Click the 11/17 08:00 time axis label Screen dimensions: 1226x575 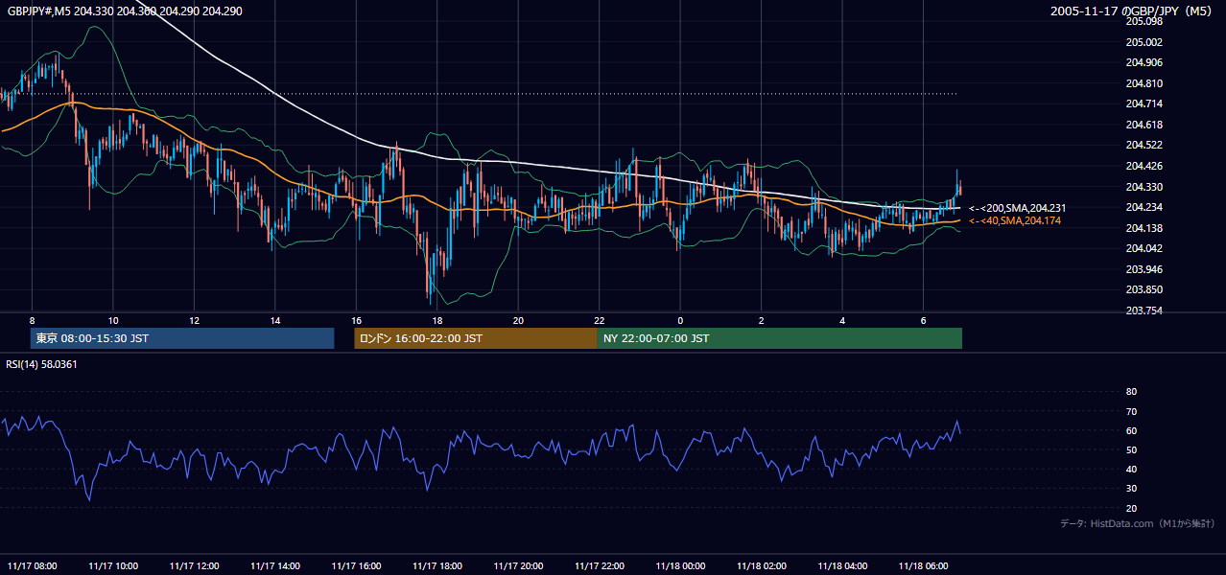pos(32,566)
